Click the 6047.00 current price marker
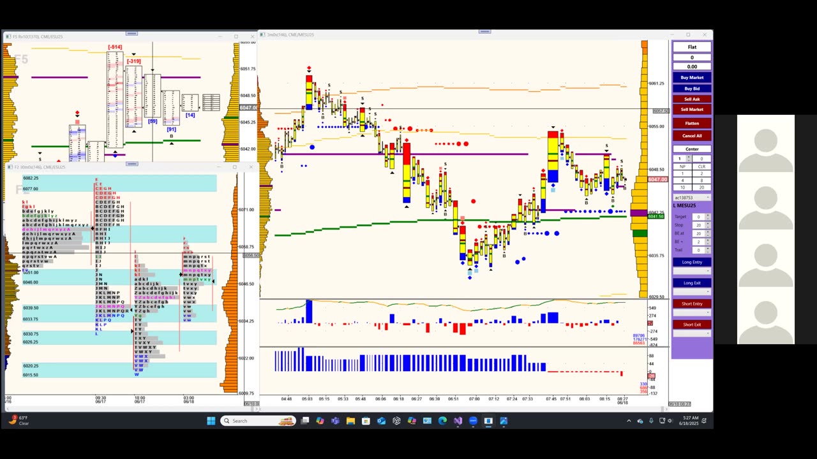This screenshot has width=817, height=459. pos(658,179)
